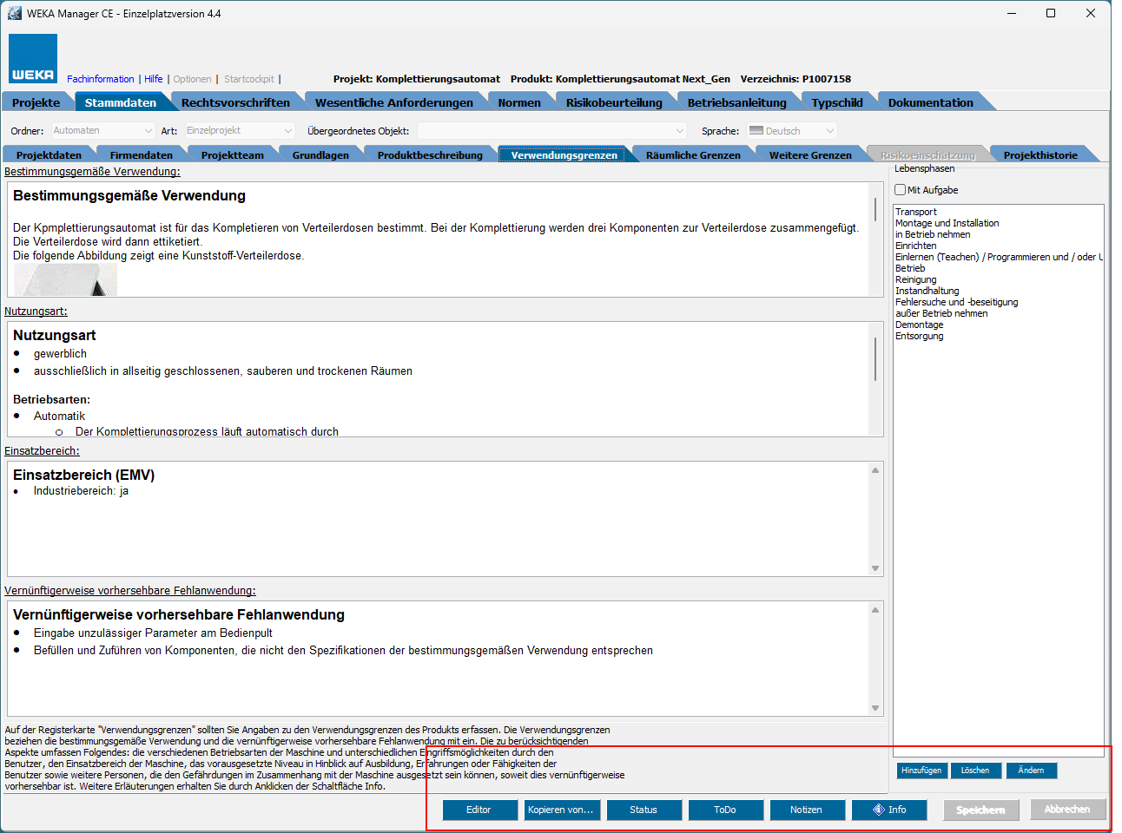Go to the Betriebsanleitung tab

tap(736, 102)
